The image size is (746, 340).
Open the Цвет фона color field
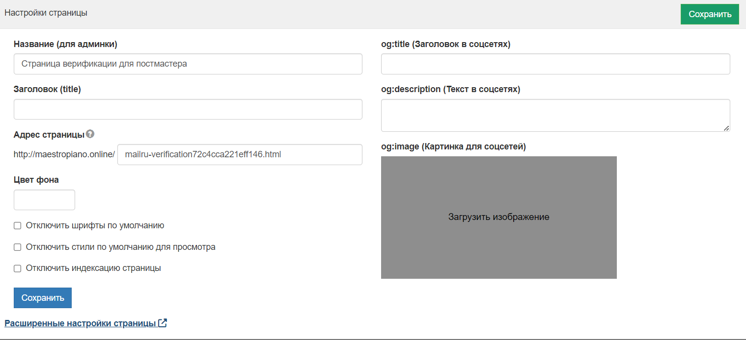44,200
